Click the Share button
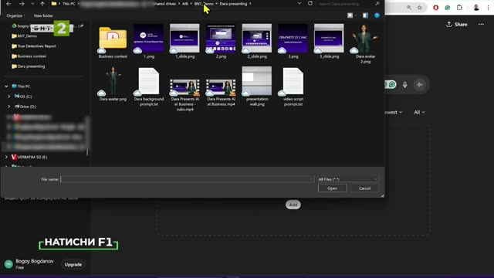Screen dimensions: 494x278 457,24
